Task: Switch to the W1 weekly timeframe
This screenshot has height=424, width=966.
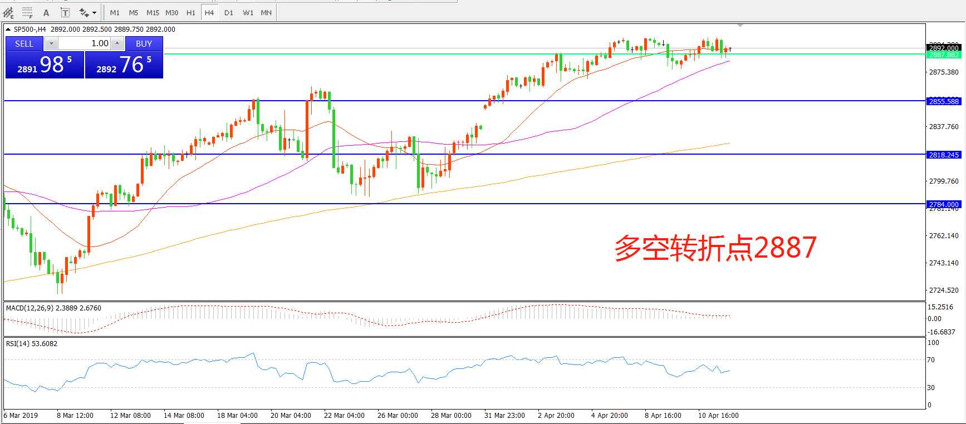Action: (x=248, y=12)
